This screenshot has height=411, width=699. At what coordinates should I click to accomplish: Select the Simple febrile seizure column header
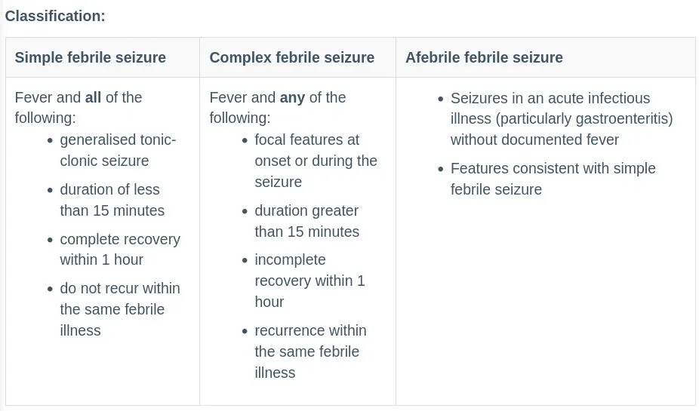91,57
